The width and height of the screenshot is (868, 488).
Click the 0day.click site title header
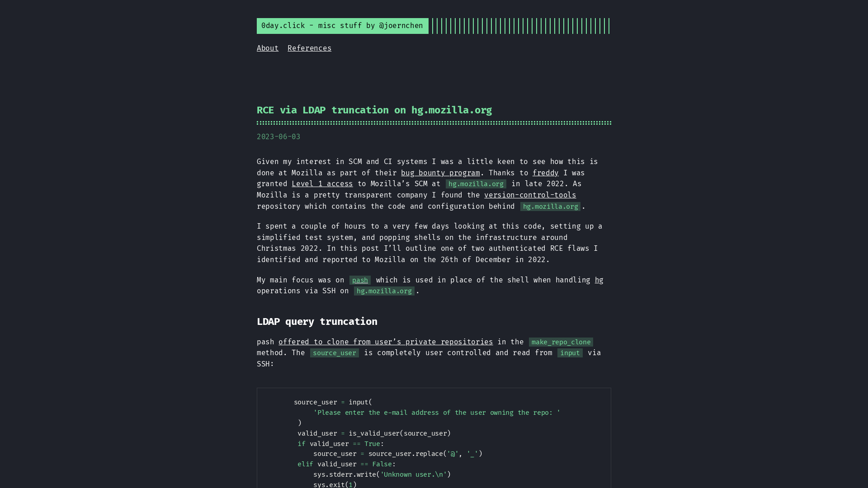pos(342,26)
